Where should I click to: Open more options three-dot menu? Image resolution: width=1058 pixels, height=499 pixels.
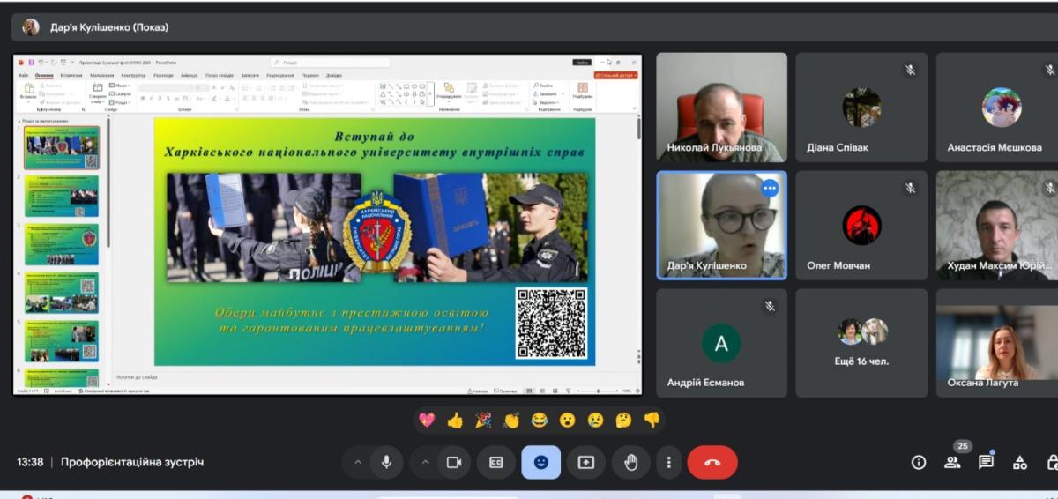tap(669, 462)
